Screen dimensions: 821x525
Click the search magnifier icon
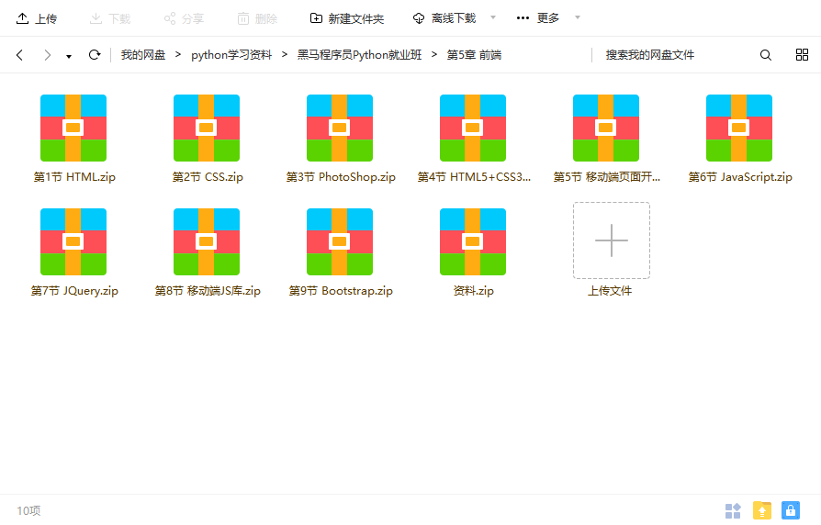766,55
